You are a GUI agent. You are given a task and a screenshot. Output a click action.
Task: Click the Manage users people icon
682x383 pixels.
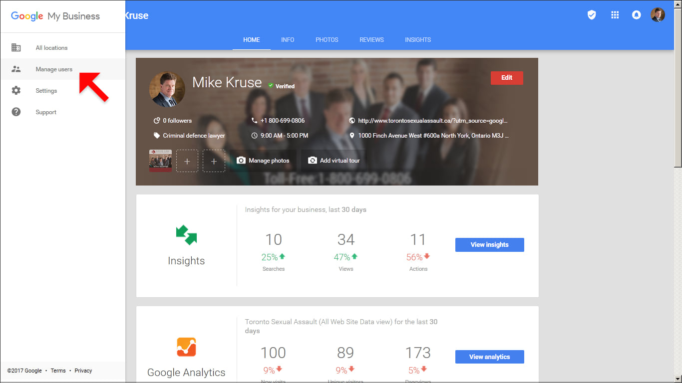16,69
